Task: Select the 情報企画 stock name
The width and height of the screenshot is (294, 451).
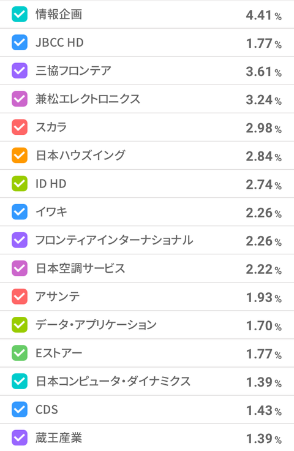Action: tap(59, 14)
